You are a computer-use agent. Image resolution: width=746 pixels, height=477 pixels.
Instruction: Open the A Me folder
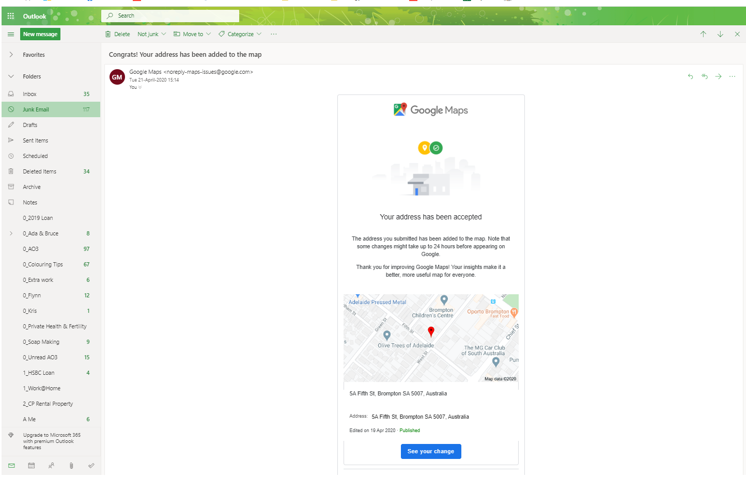click(x=51, y=419)
